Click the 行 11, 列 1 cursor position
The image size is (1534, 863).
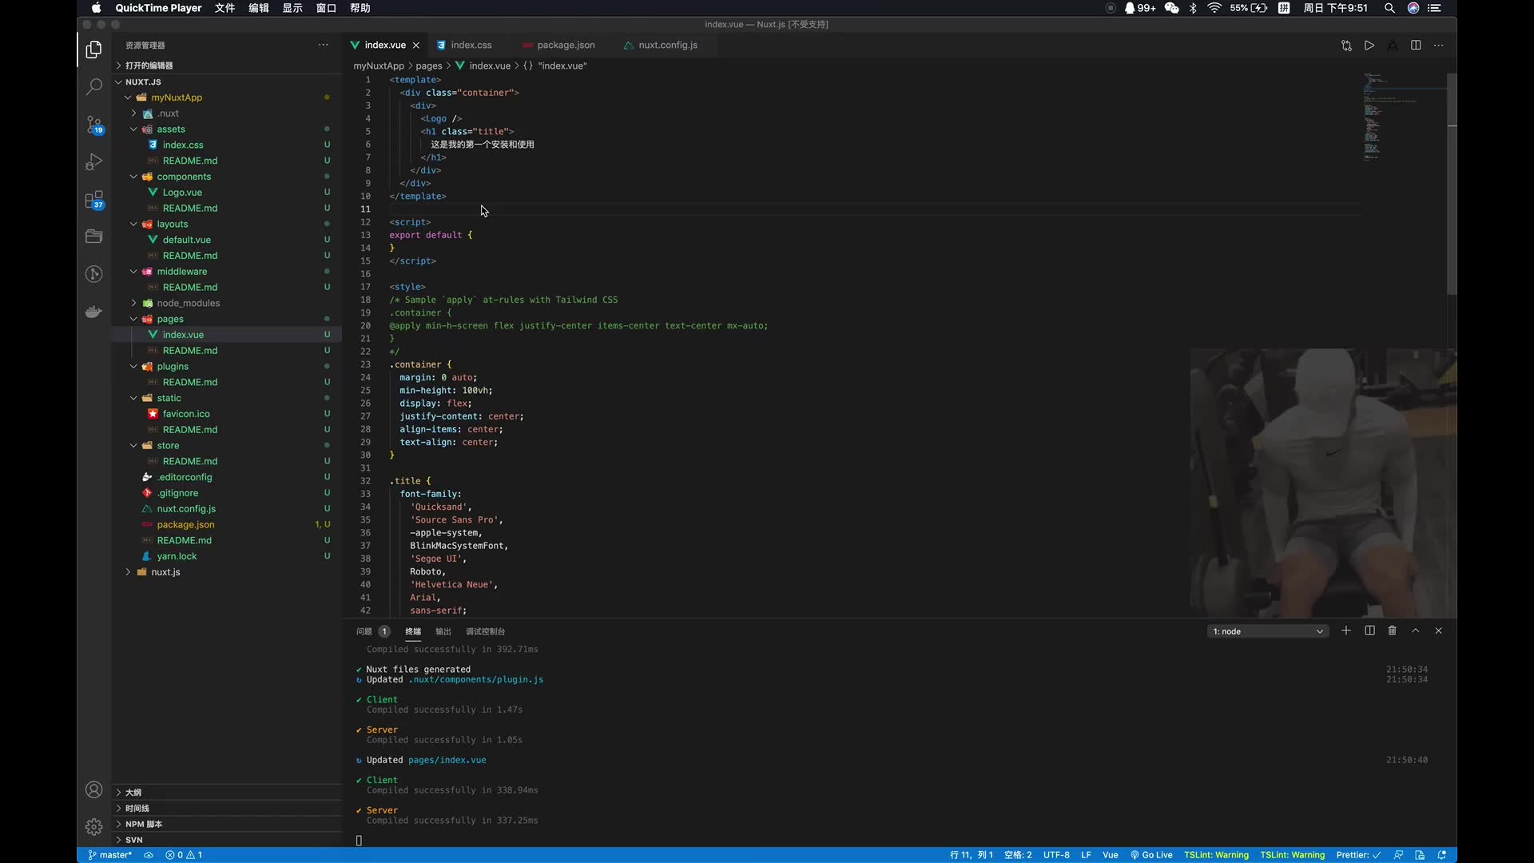pyautogui.click(x=972, y=855)
